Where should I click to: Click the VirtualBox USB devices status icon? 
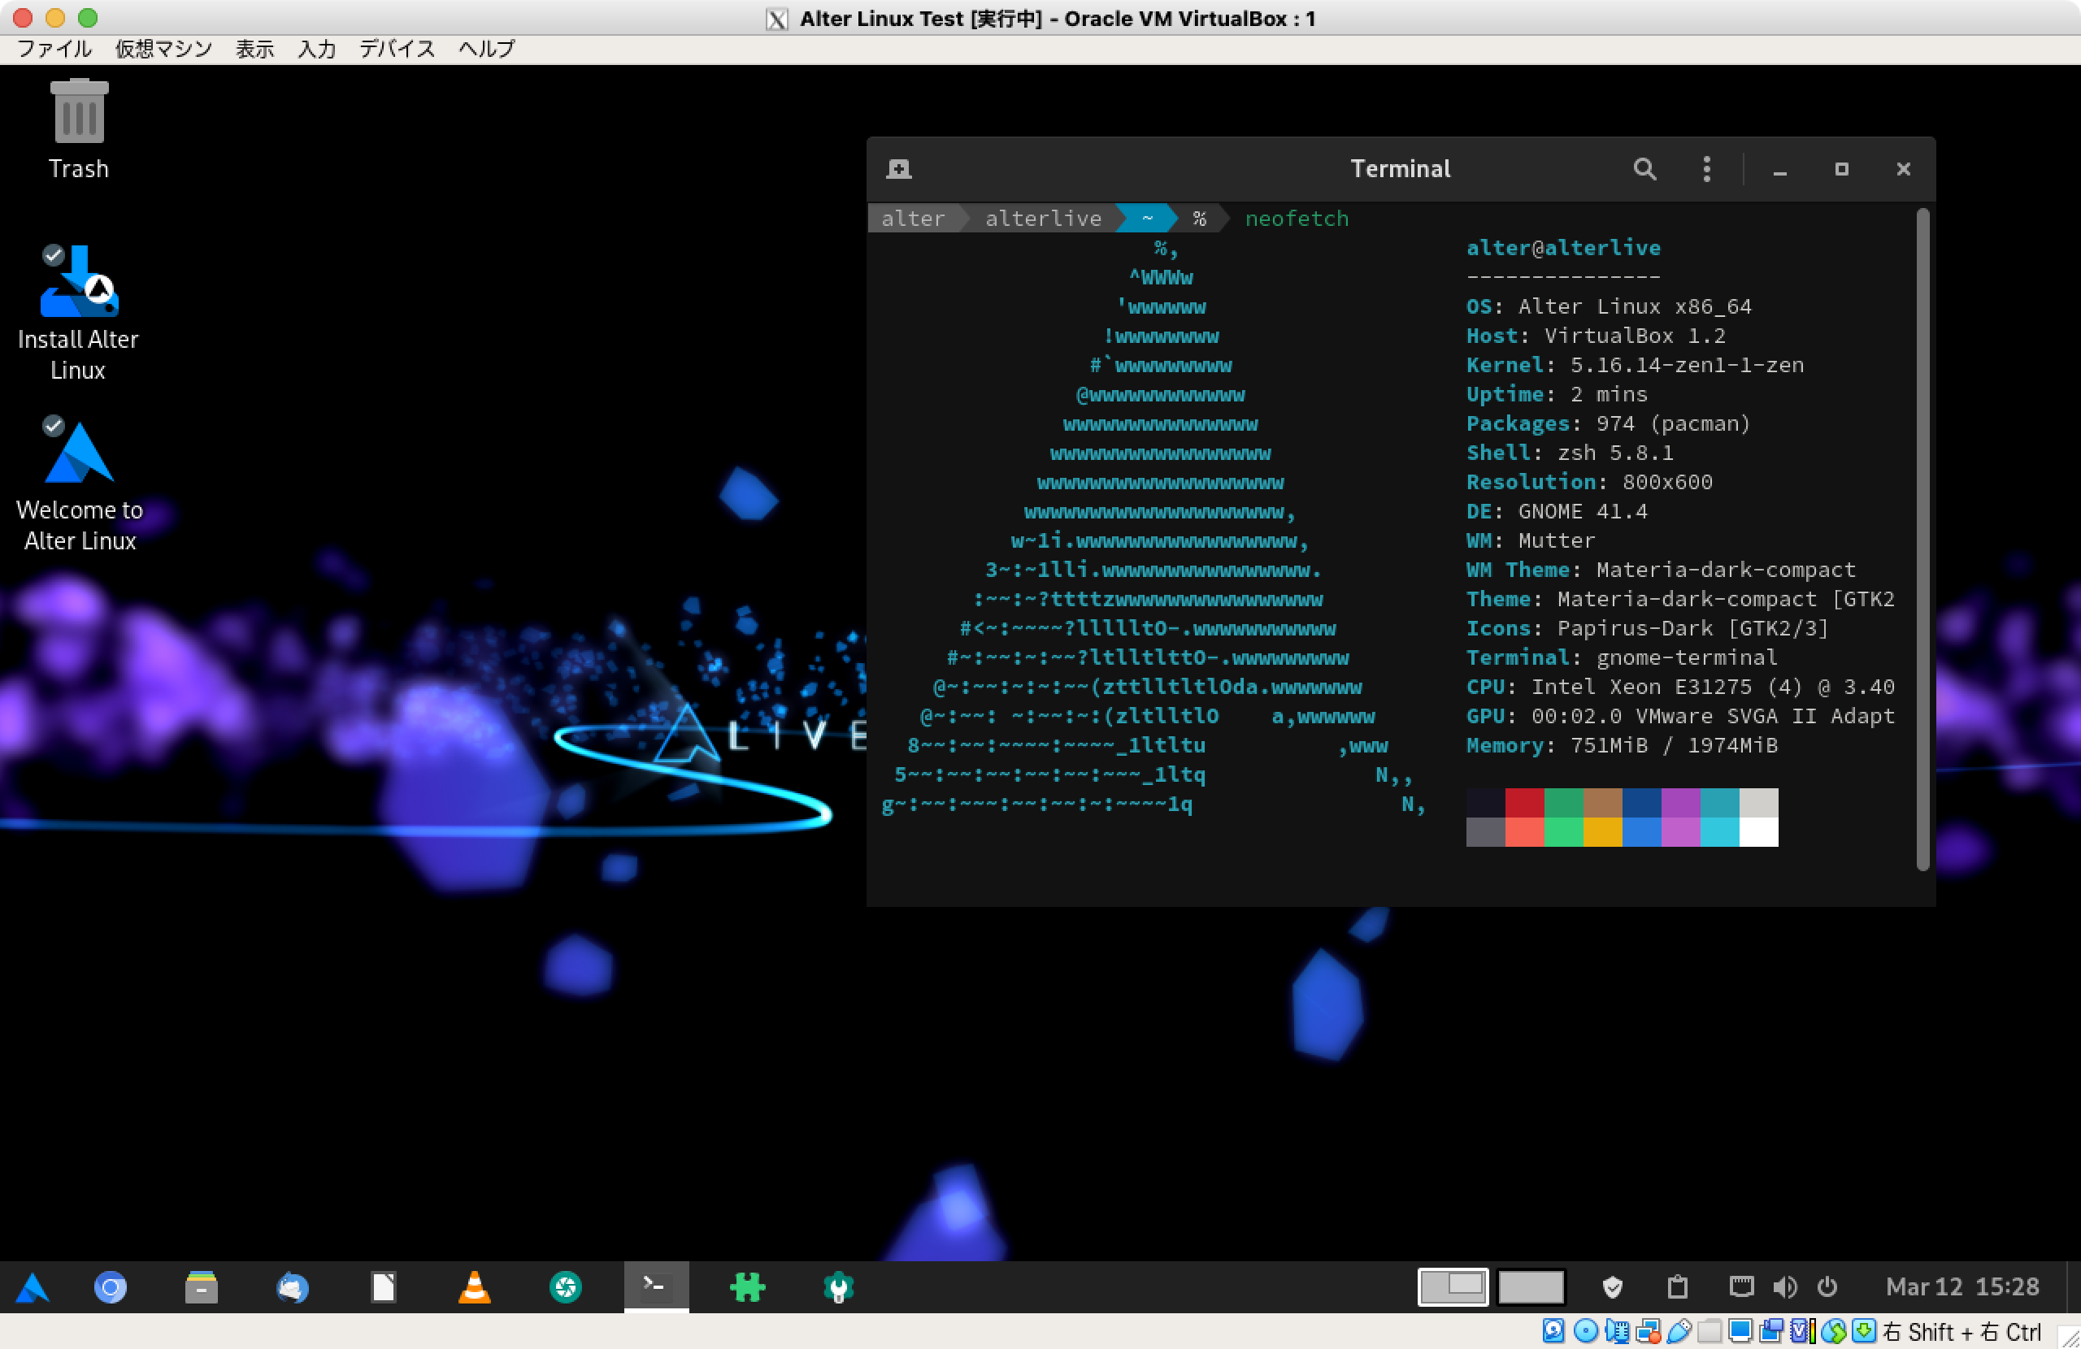[1679, 1330]
